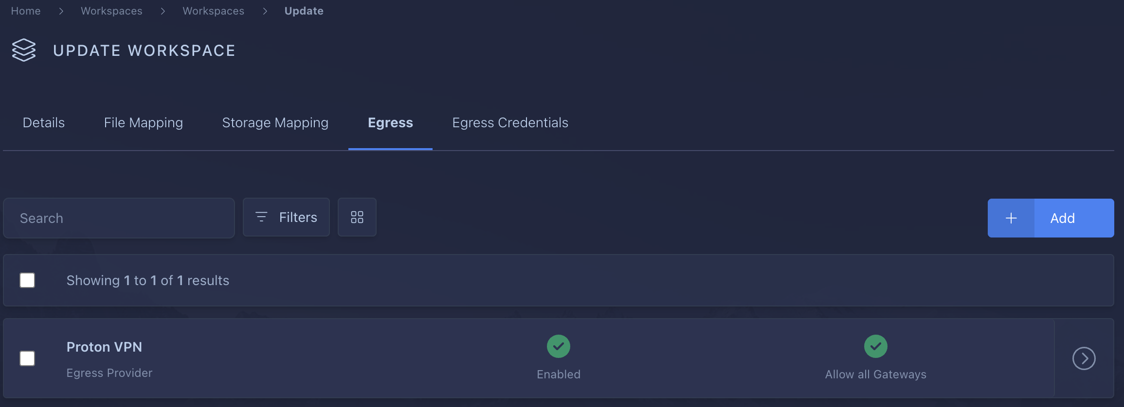This screenshot has height=407, width=1124.
Task: Click the Add button
Action: (x=1062, y=218)
